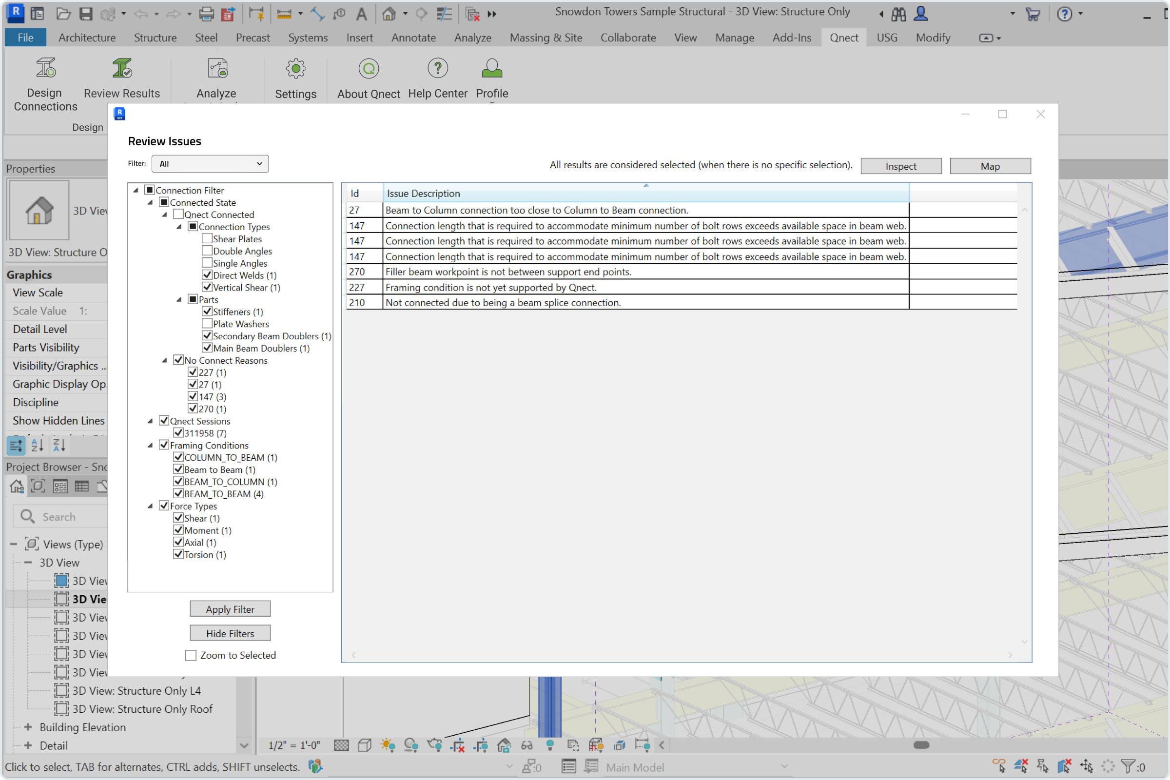Click the Qnect Analyze icon
The height and width of the screenshot is (780, 1170).
[x=217, y=68]
